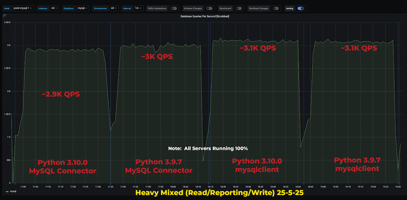
Task: Enable the Benchmark annotations toggle
Action: coord(239,8)
